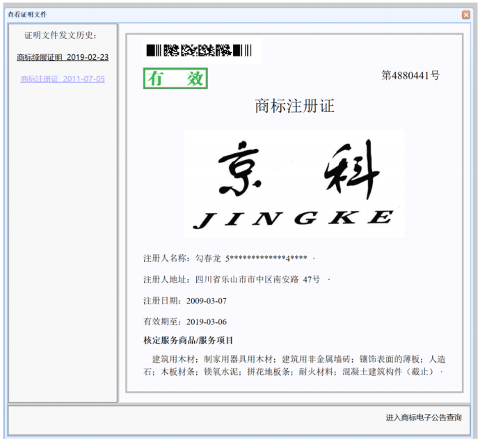Viewport: 480px width, 442px height.
Task: Close the 查看证明文件 dialog window
Action: pyautogui.click(x=466, y=15)
